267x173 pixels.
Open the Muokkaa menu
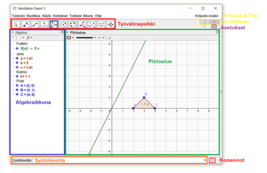click(x=33, y=16)
